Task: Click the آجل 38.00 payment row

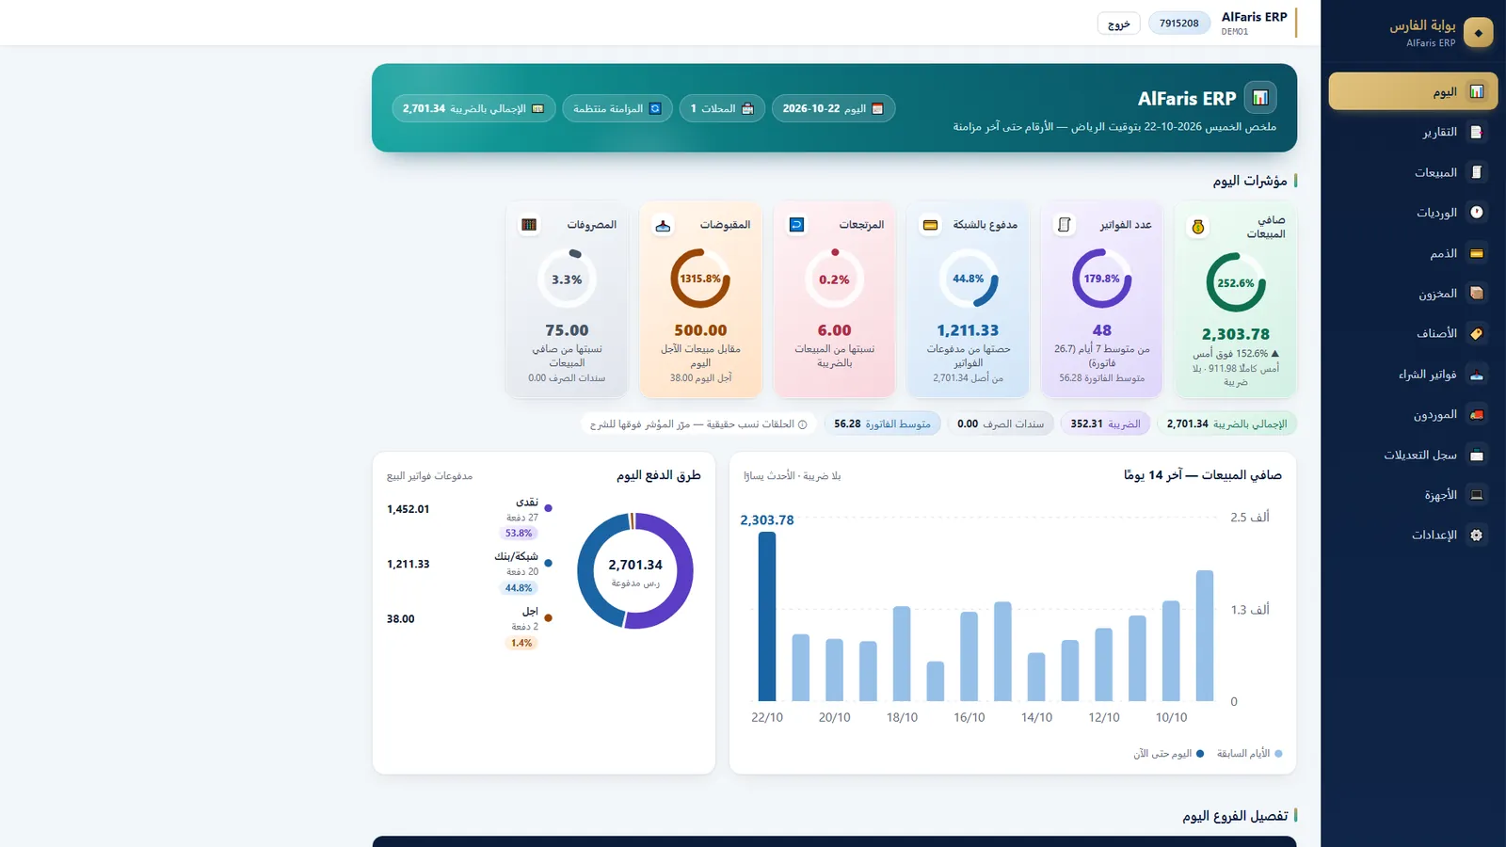Action: pos(470,628)
